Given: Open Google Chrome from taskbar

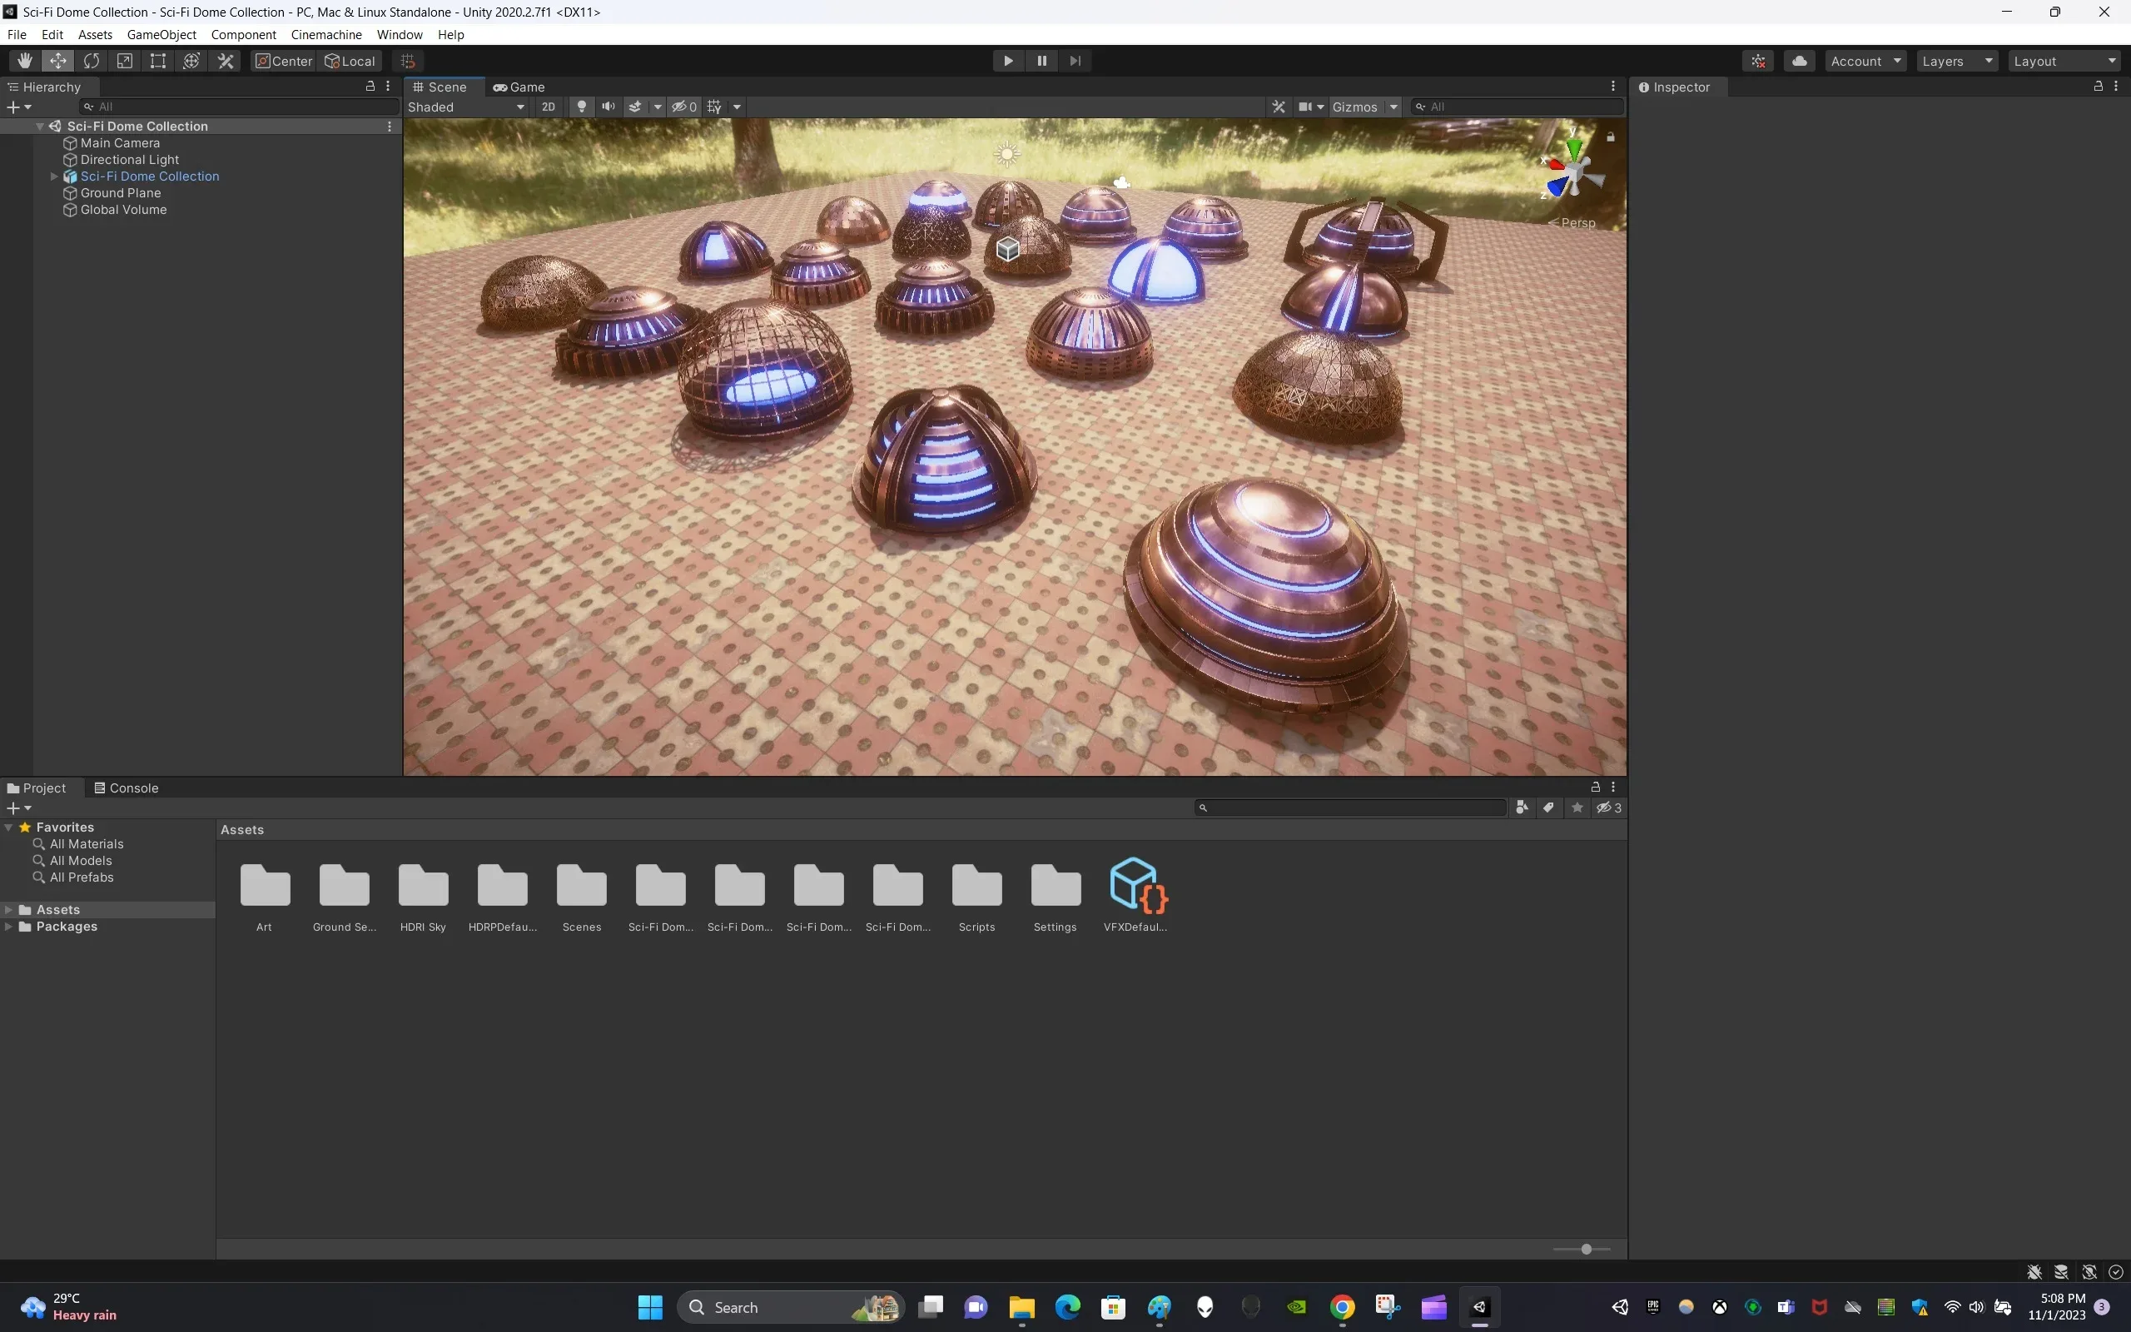Looking at the screenshot, I should pos(1342,1307).
